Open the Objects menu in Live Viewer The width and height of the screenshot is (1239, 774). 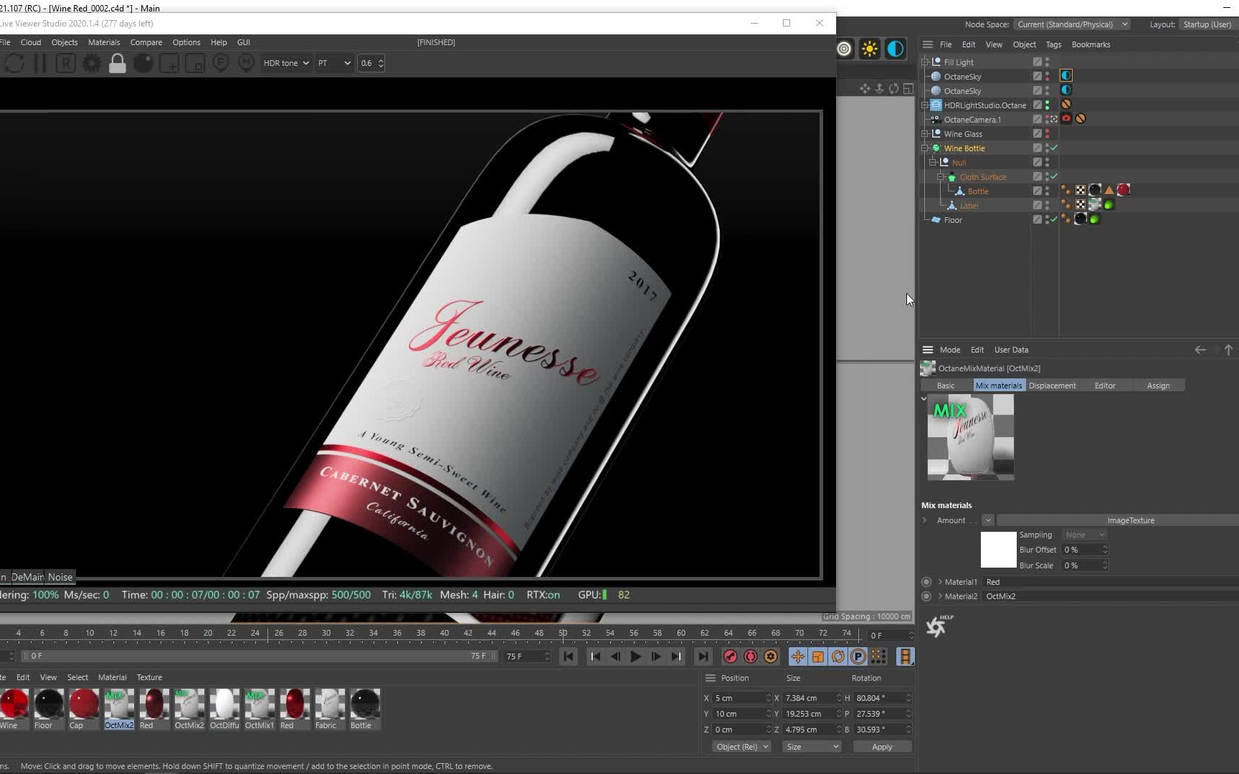tap(65, 42)
